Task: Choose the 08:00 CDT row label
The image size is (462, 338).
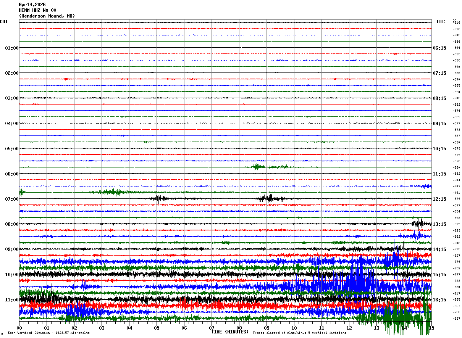Action: [x=11, y=224]
